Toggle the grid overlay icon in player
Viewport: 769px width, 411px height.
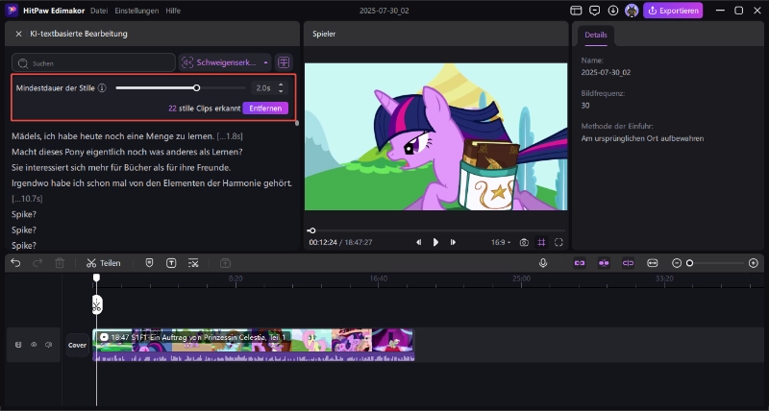tap(541, 242)
